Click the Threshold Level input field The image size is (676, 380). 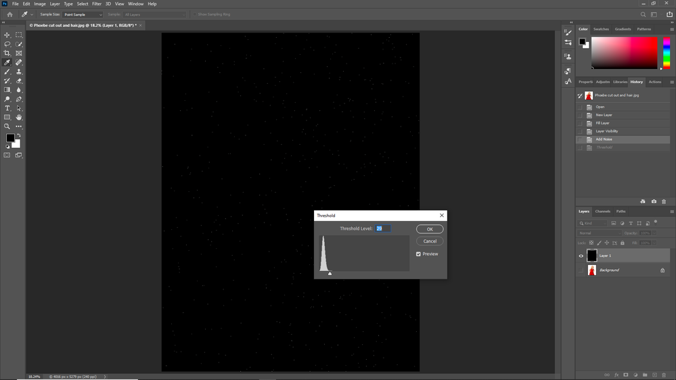pos(383,229)
